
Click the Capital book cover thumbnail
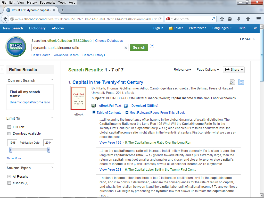tap(79, 98)
